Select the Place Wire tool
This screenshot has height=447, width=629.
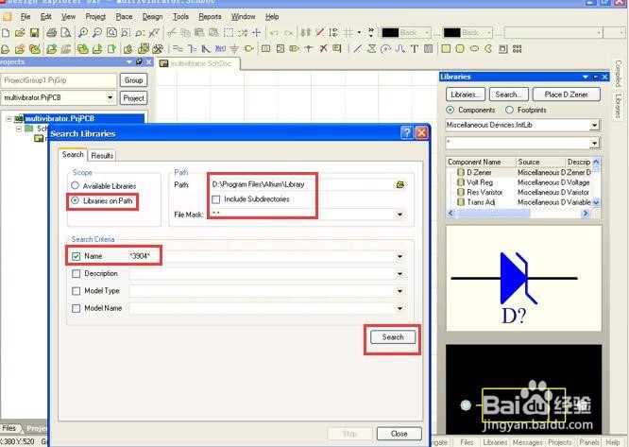point(178,49)
